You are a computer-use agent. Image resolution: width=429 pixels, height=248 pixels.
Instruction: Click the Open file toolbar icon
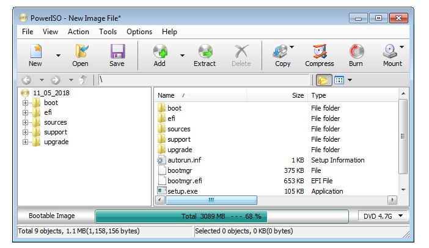tap(81, 51)
